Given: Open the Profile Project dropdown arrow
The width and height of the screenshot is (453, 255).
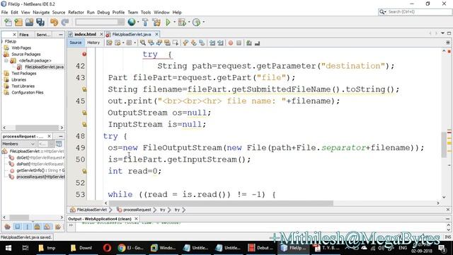Looking at the screenshot, I should click(204, 22).
